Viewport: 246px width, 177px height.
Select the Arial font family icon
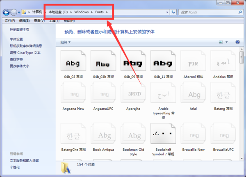coord(193,93)
